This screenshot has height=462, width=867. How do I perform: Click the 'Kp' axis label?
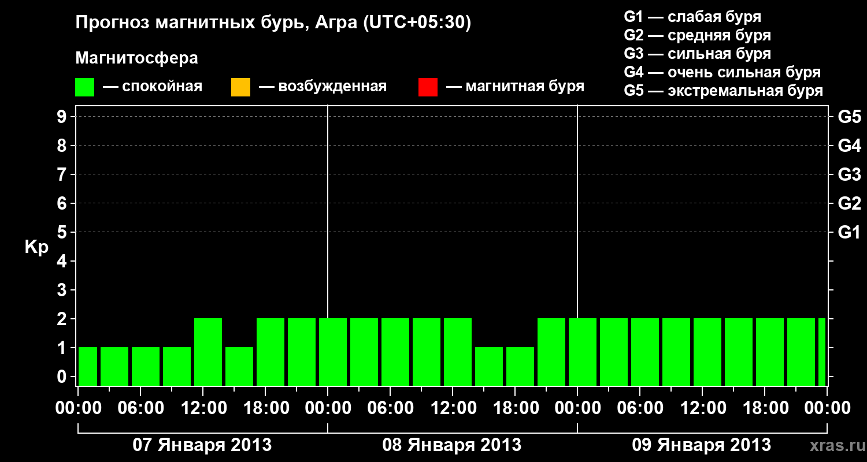coord(36,247)
